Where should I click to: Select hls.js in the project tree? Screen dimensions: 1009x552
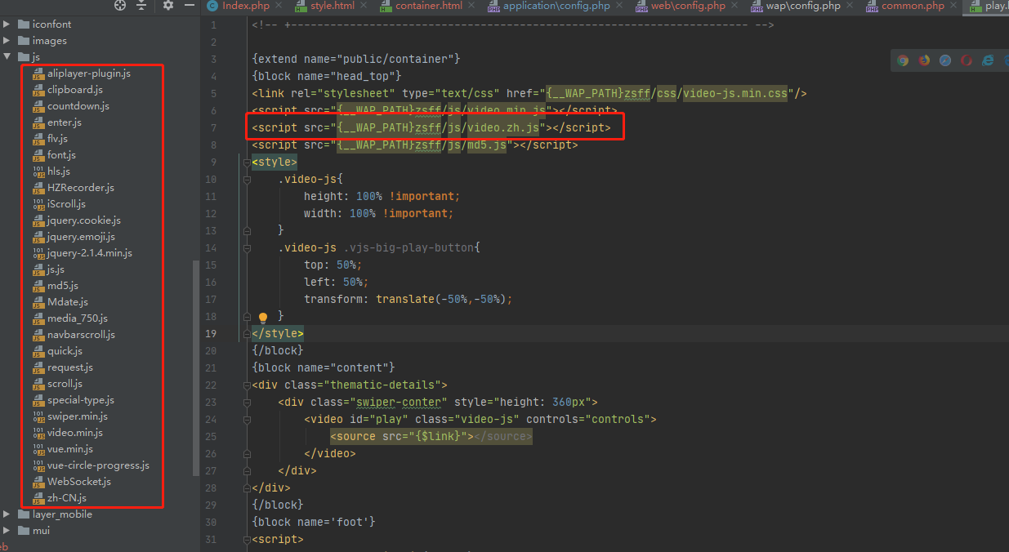click(59, 171)
